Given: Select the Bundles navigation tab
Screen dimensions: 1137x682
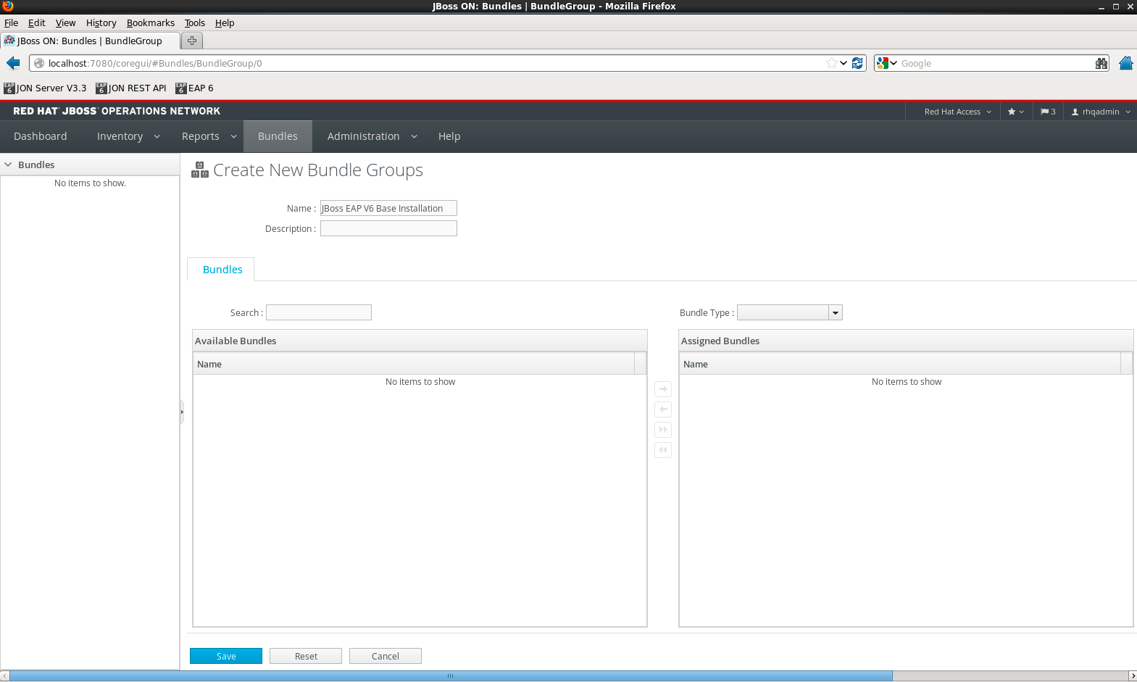Looking at the screenshot, I should [x=278, y=136].
